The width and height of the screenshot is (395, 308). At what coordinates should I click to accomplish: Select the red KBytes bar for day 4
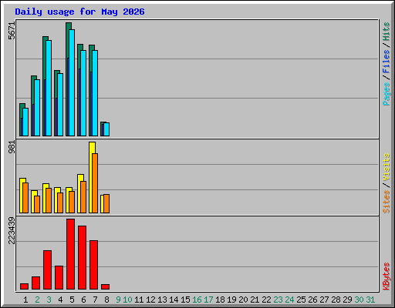click(59, 278)
